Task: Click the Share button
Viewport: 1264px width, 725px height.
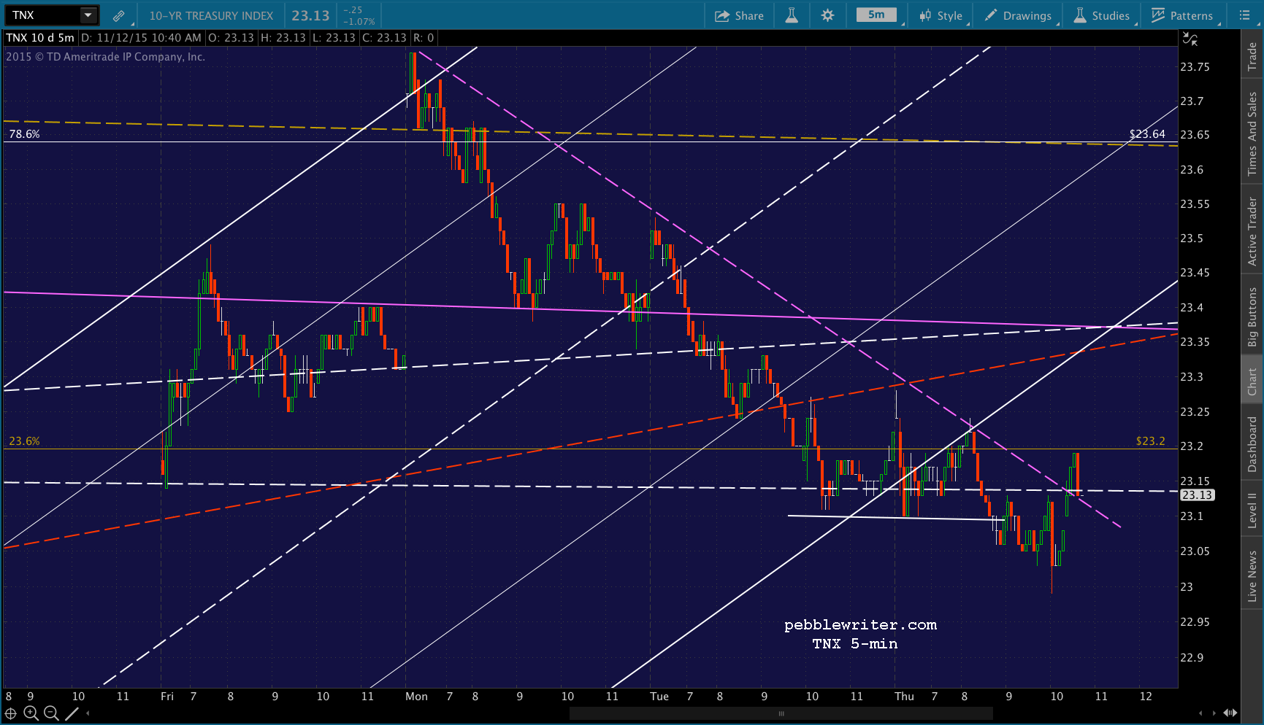Action: [739, 15]
